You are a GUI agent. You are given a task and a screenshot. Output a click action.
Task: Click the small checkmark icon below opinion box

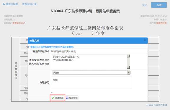(x=52, y=93)
